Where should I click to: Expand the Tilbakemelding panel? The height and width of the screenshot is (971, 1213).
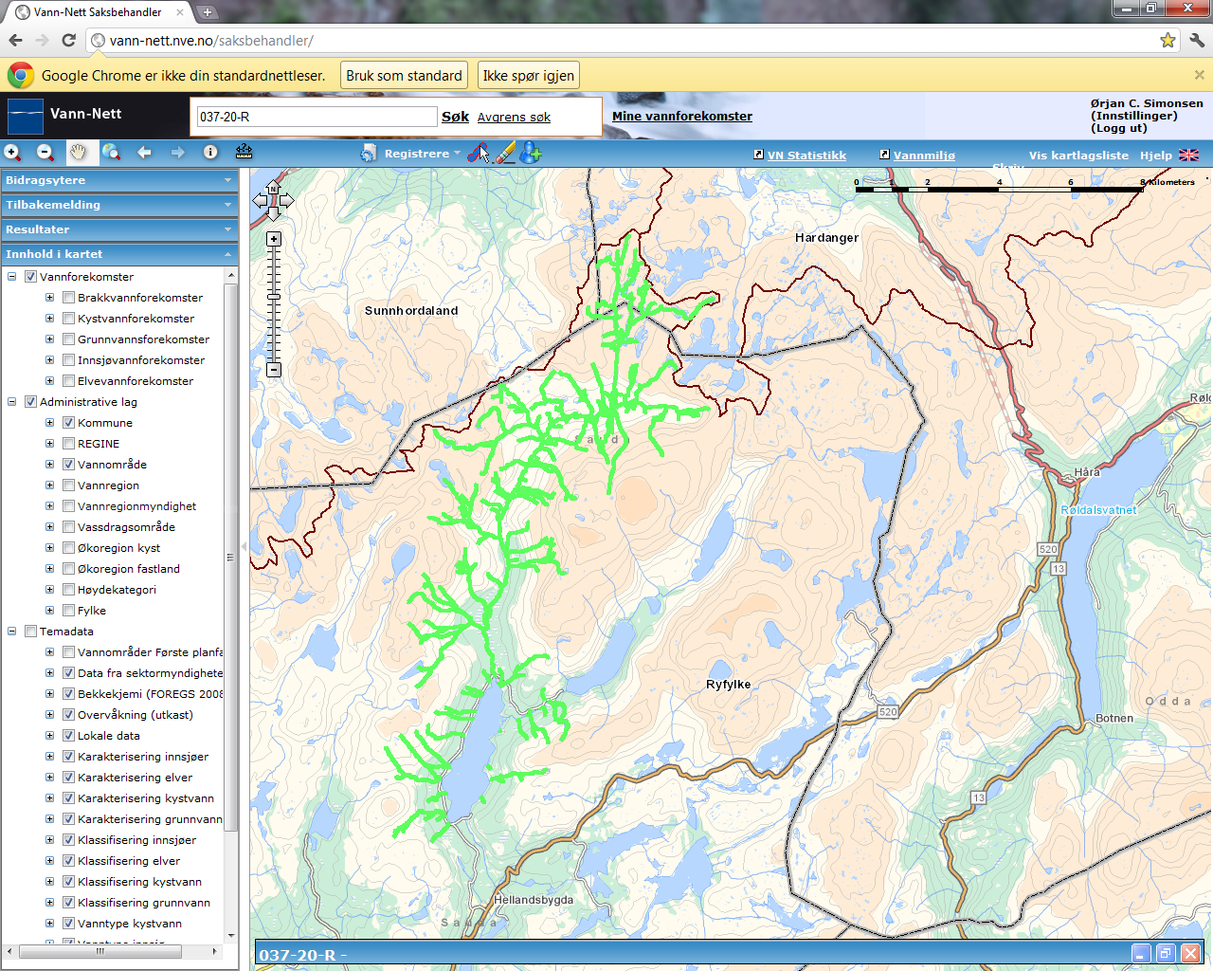tap(119, 205)
